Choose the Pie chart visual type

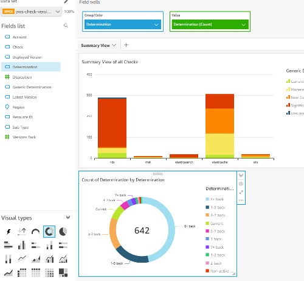[x=63, y=232]
